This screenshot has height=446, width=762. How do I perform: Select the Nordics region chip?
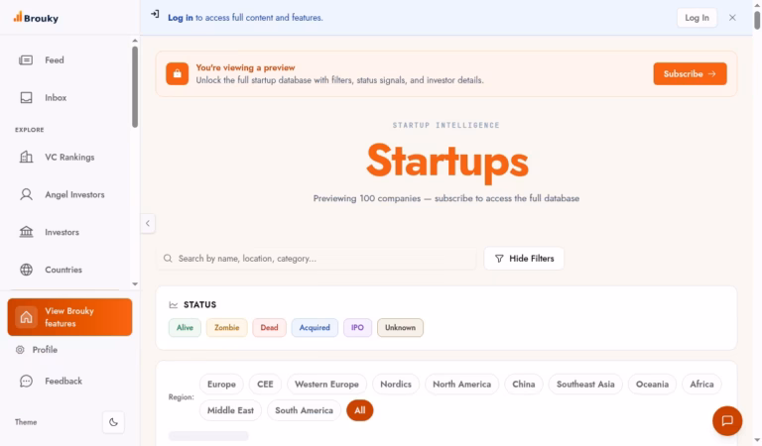396,384
